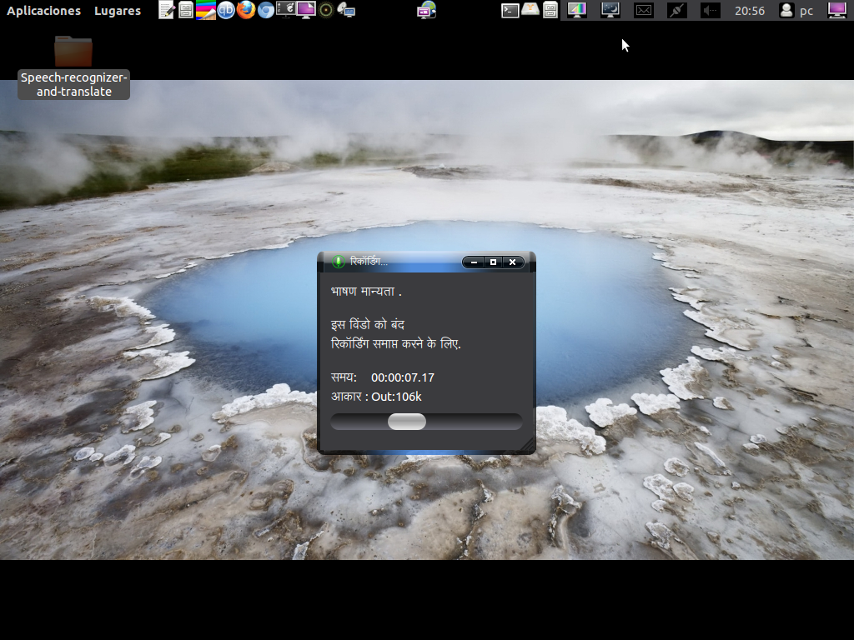Viewport: 854px width, 640px height.
Task: Open the network connection plug indicator
Action: tap(677, 10)
